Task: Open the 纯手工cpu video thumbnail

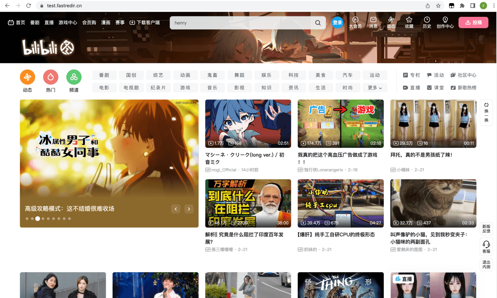Action: pyautogui.click(x=341, y=203)
